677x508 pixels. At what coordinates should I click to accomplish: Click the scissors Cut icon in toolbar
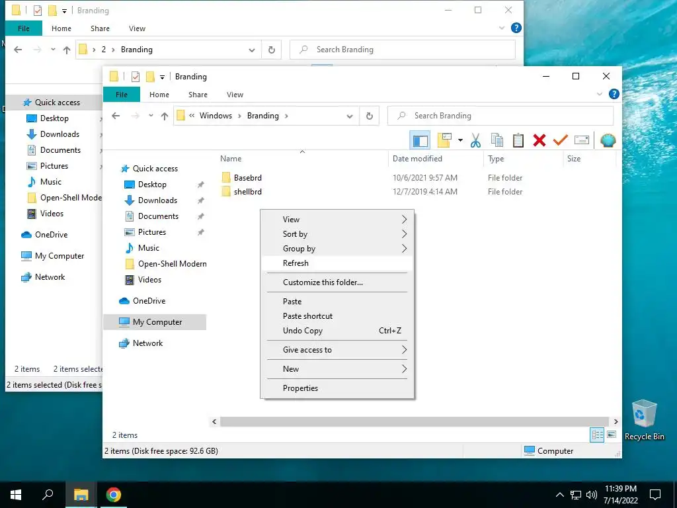(475, 140)
